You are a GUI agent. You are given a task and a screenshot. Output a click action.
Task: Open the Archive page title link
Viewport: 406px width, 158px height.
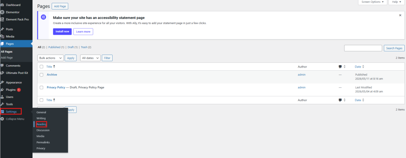[x=52, y=75]
